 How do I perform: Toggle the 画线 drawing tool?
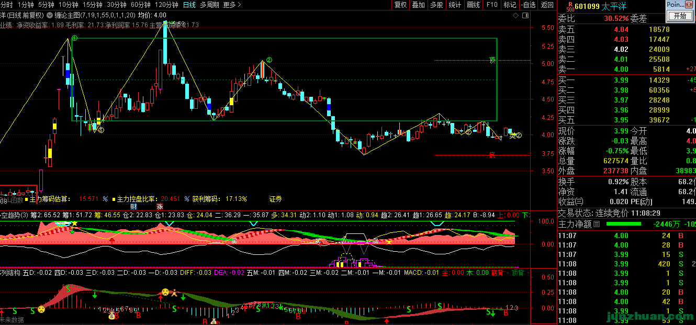473,5
